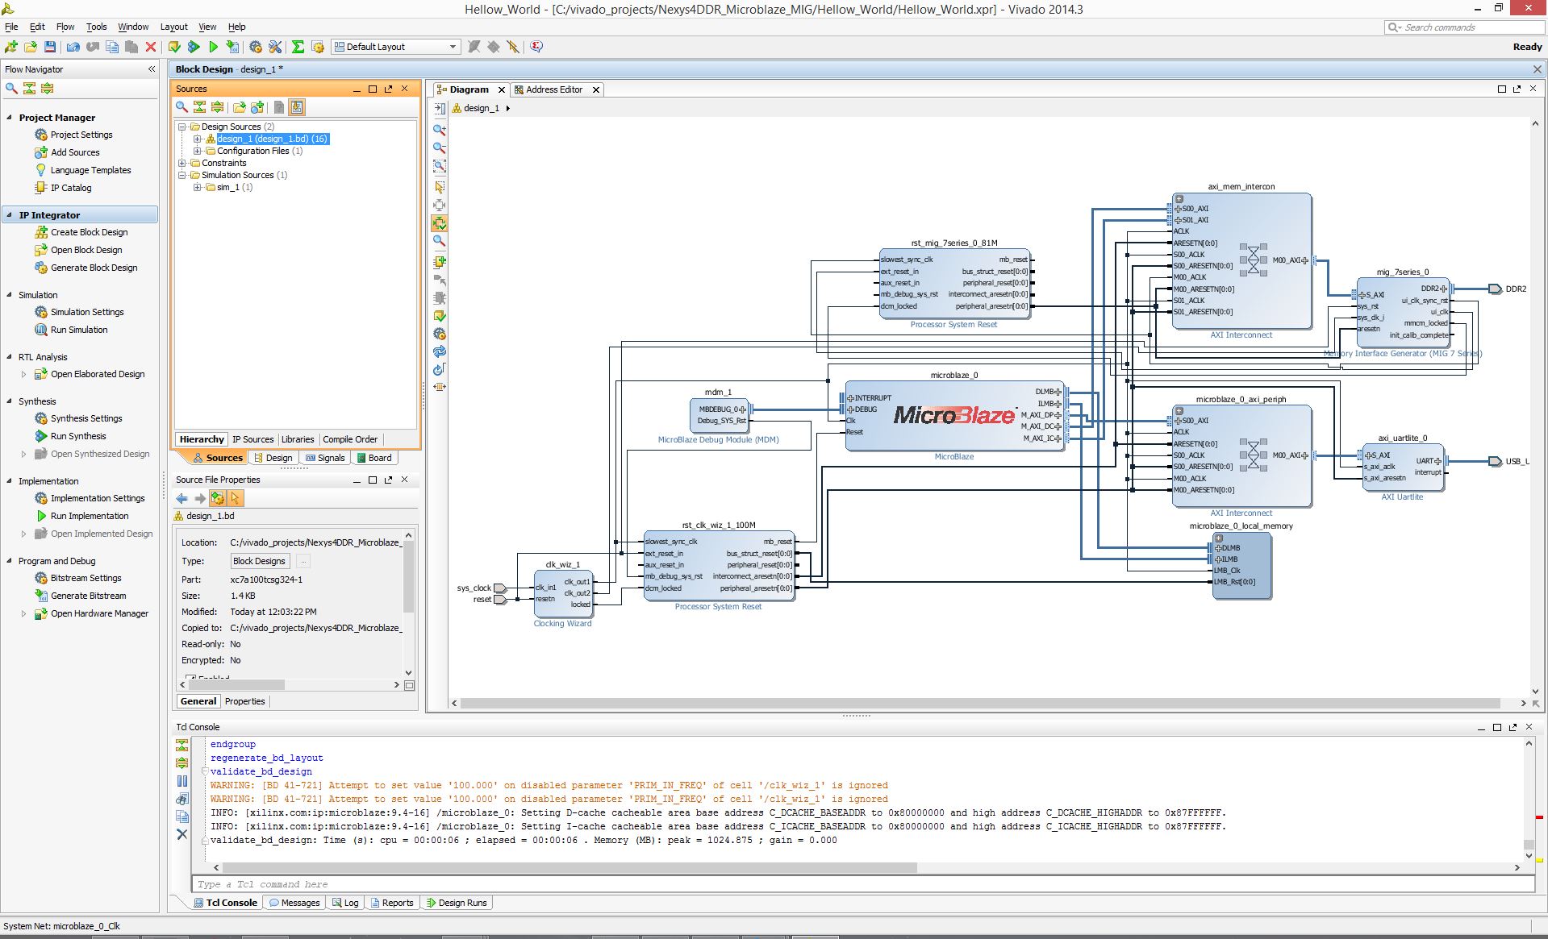
Task: Toggle the highlighted hierarchy view icon in Sources toolbar
Action: click(297, 107)
